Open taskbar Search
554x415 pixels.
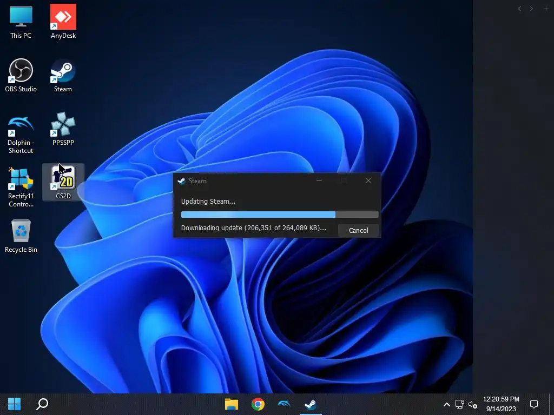coord(42,404)
